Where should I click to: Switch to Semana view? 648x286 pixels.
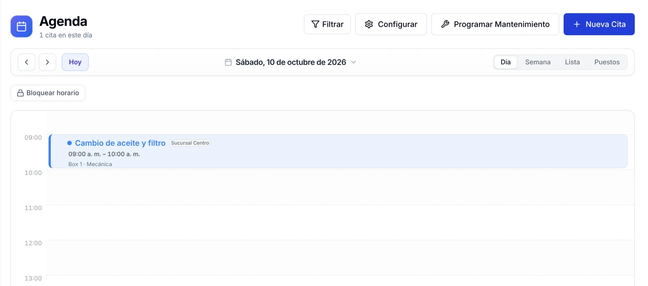pyautogui.click(x=538, y=62)
